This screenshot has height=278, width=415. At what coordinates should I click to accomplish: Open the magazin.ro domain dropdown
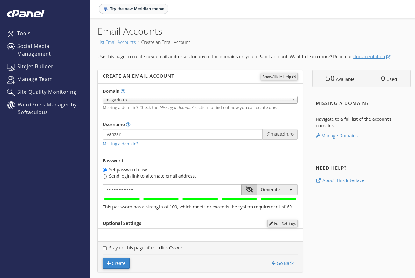200,100
